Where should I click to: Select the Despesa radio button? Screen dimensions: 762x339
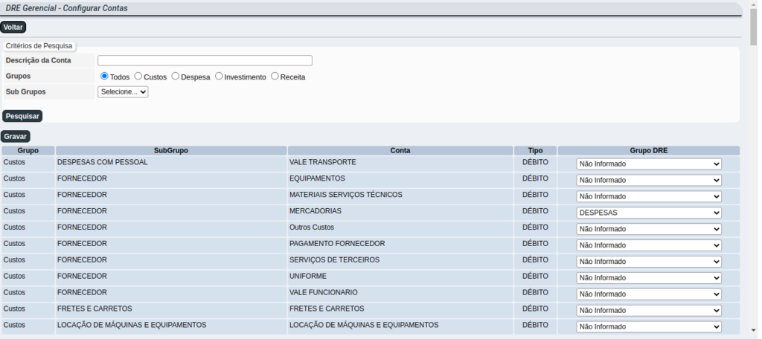(x=176, y=76)
